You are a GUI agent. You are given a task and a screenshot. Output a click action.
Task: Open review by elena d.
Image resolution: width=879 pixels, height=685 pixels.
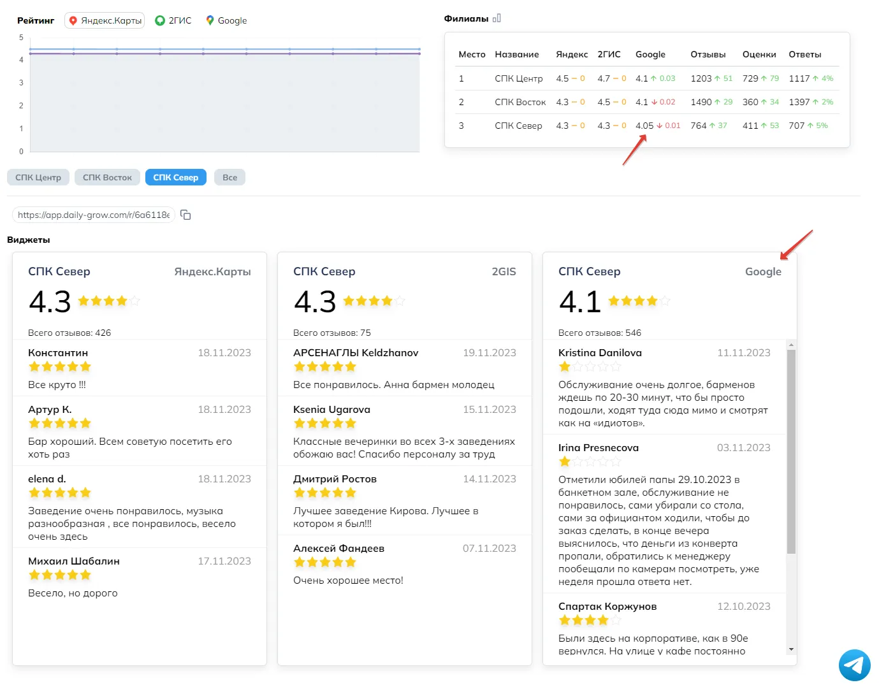(140, 507)
